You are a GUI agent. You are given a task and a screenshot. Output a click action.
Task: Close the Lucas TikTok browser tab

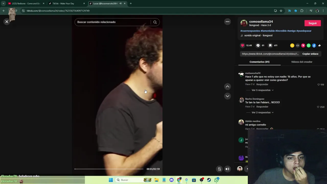tap(125, 4)
